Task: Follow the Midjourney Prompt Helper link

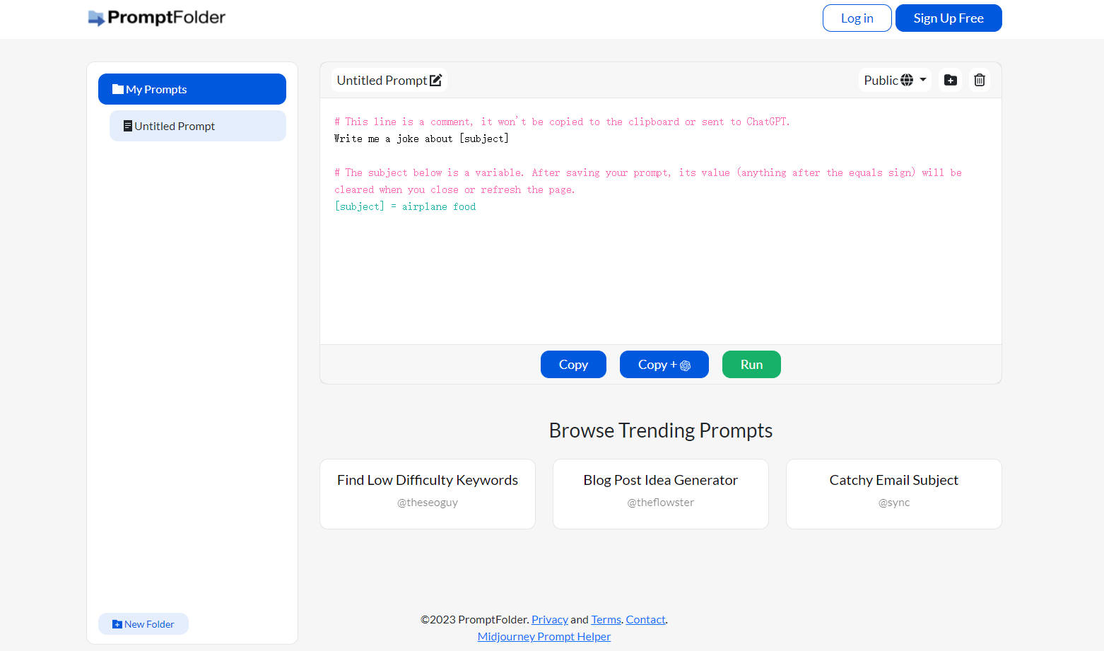Action: click(x=544, y=637)
